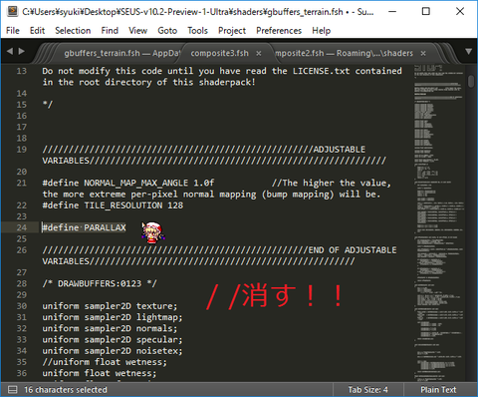Click '/* DRAWBUFFERS:0123 */' line

pyautogui.click(x=100, y=283)
